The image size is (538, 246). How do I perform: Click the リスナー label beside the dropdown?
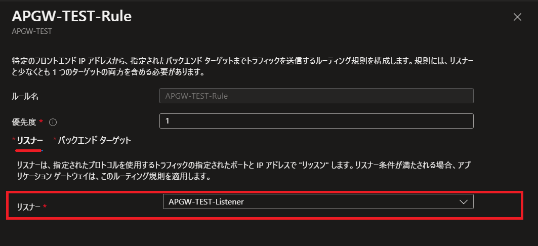[x=29, y=207]
